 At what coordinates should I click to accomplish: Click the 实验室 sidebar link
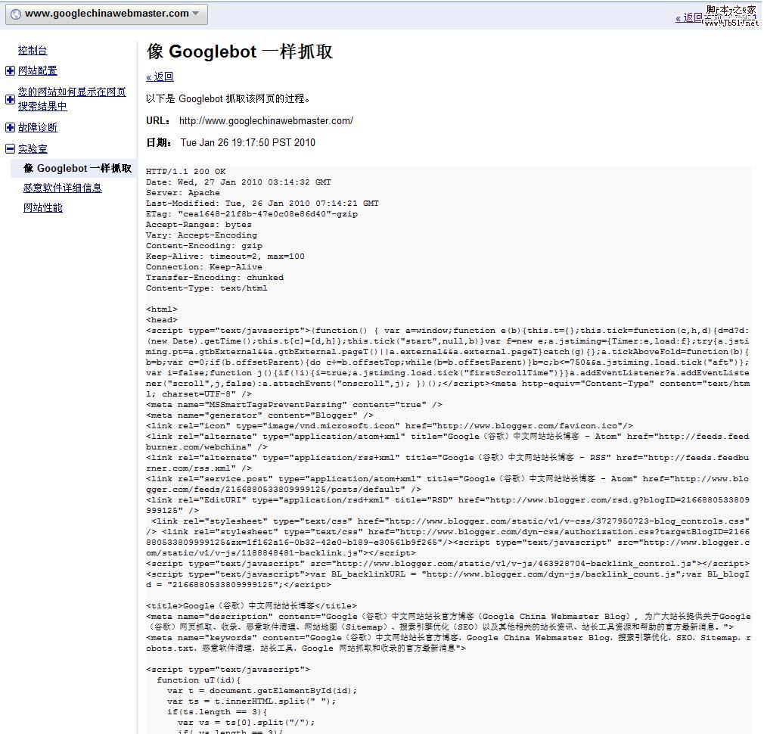[x=33, y=149]
